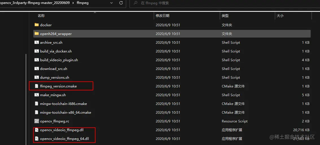Click the opencv_ffmpeg.rc file icon
320x145 pixels.
(36, 121)
